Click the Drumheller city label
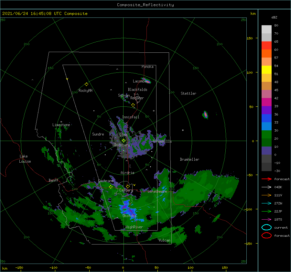 click(x=189, y=159)
